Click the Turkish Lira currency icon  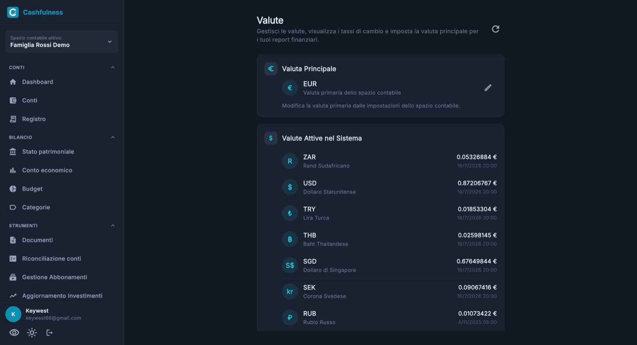click(x=290, y=213)
